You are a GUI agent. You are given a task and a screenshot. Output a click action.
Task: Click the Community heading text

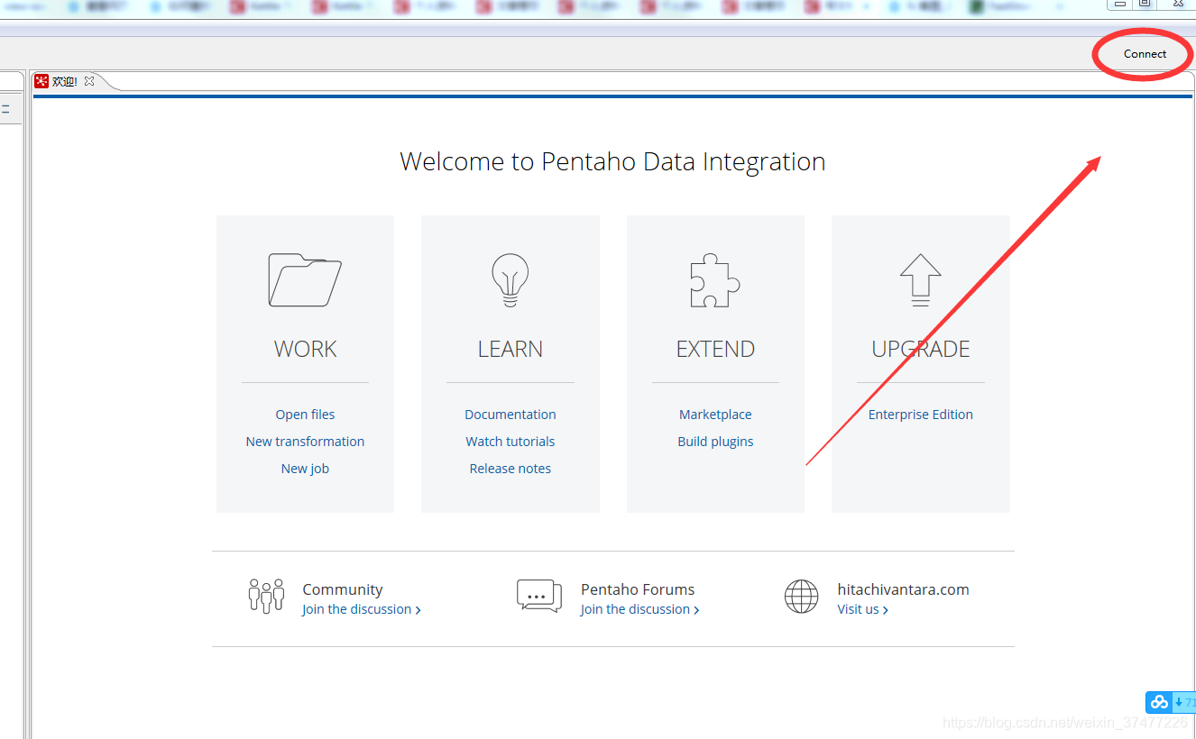click(x=343, y=589)
